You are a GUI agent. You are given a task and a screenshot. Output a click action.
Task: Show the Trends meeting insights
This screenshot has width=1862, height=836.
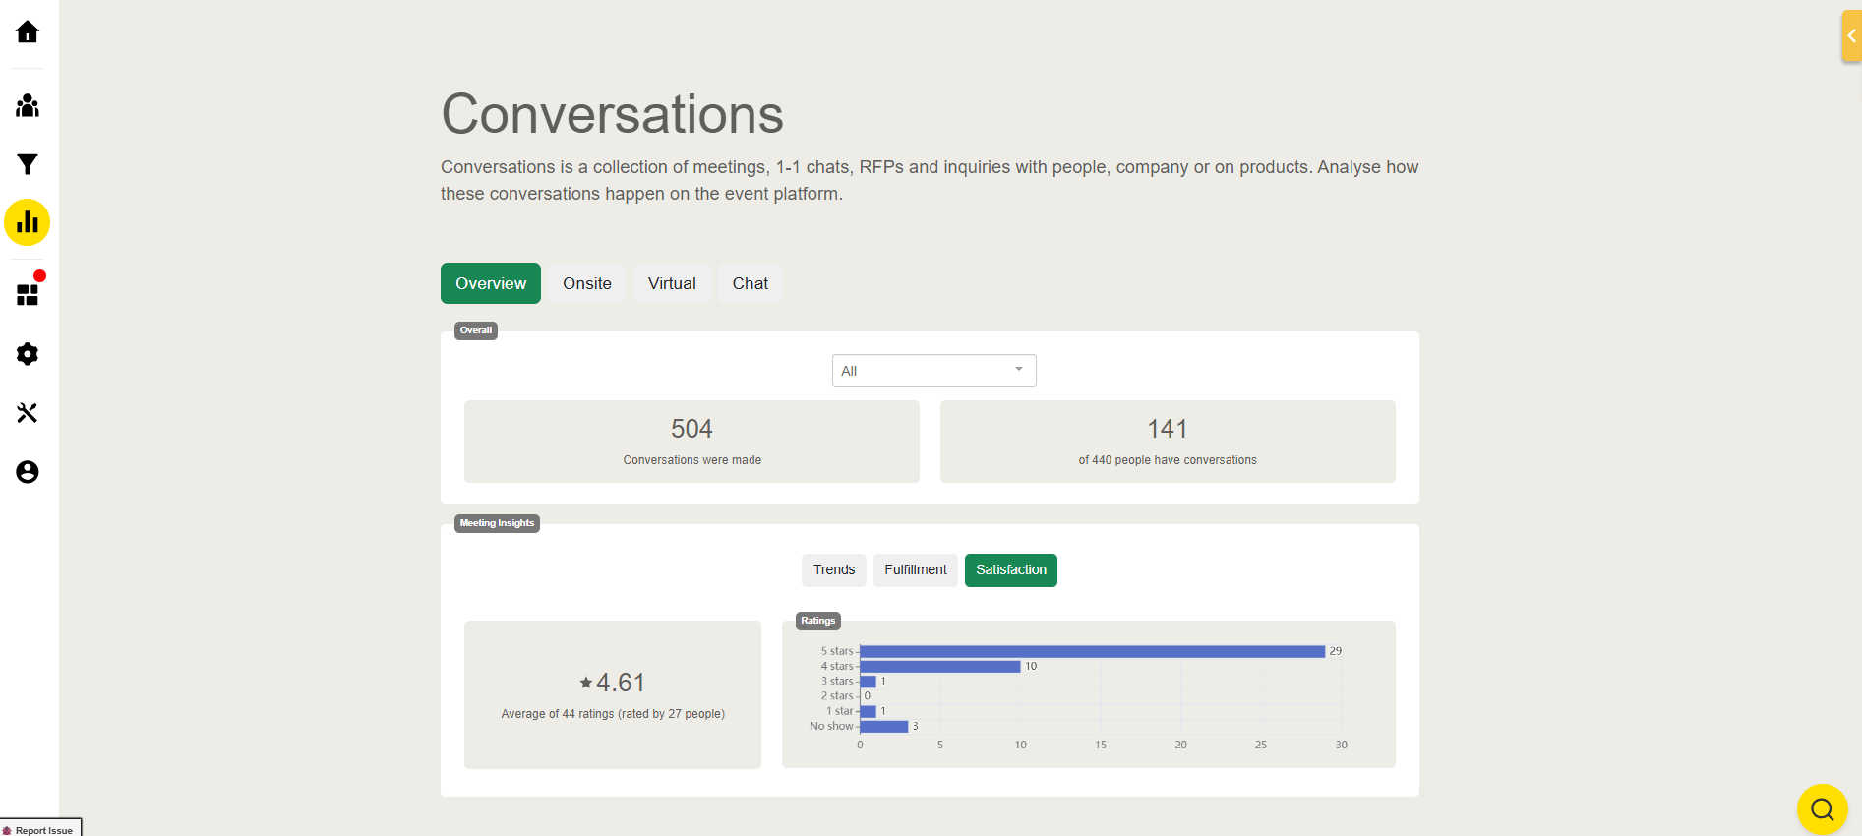[x=834, y=570]
